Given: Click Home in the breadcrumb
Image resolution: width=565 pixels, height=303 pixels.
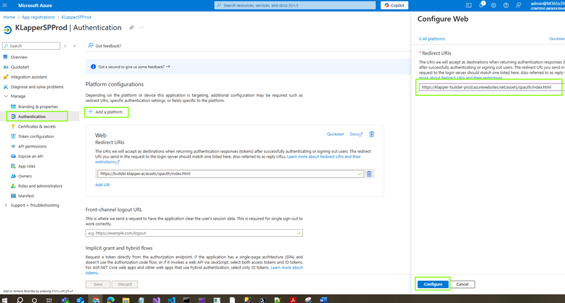Looking at the screenshot, I should (10, 17).
